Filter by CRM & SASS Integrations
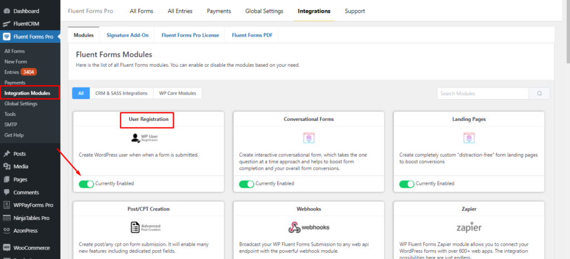 pyautogui.click(x=122, y=93)
